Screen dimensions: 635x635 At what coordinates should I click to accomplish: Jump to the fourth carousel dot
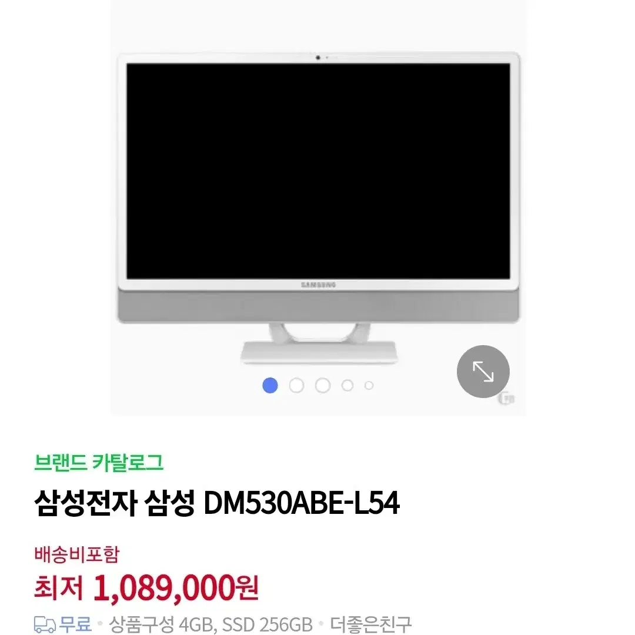347,385
